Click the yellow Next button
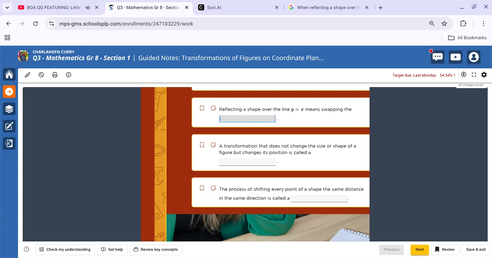492x258 pixels. tap(420, 249)
